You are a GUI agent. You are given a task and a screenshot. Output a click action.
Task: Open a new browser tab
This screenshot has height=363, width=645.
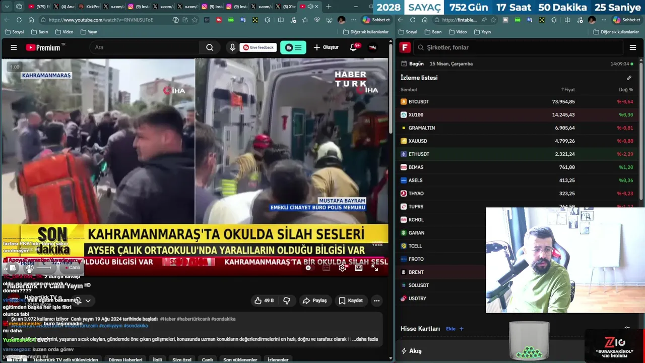click(x=329, y=7)
